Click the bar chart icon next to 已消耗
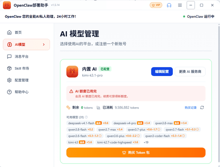 pos(98,108)
